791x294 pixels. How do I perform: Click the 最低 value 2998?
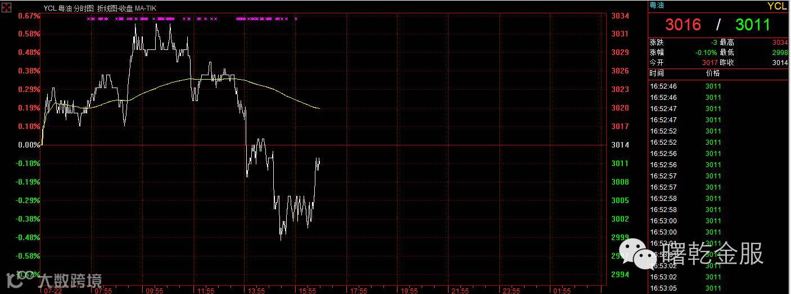(x=780, y=53)
